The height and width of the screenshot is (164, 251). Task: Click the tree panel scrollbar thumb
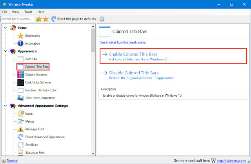tap(93, 40)
